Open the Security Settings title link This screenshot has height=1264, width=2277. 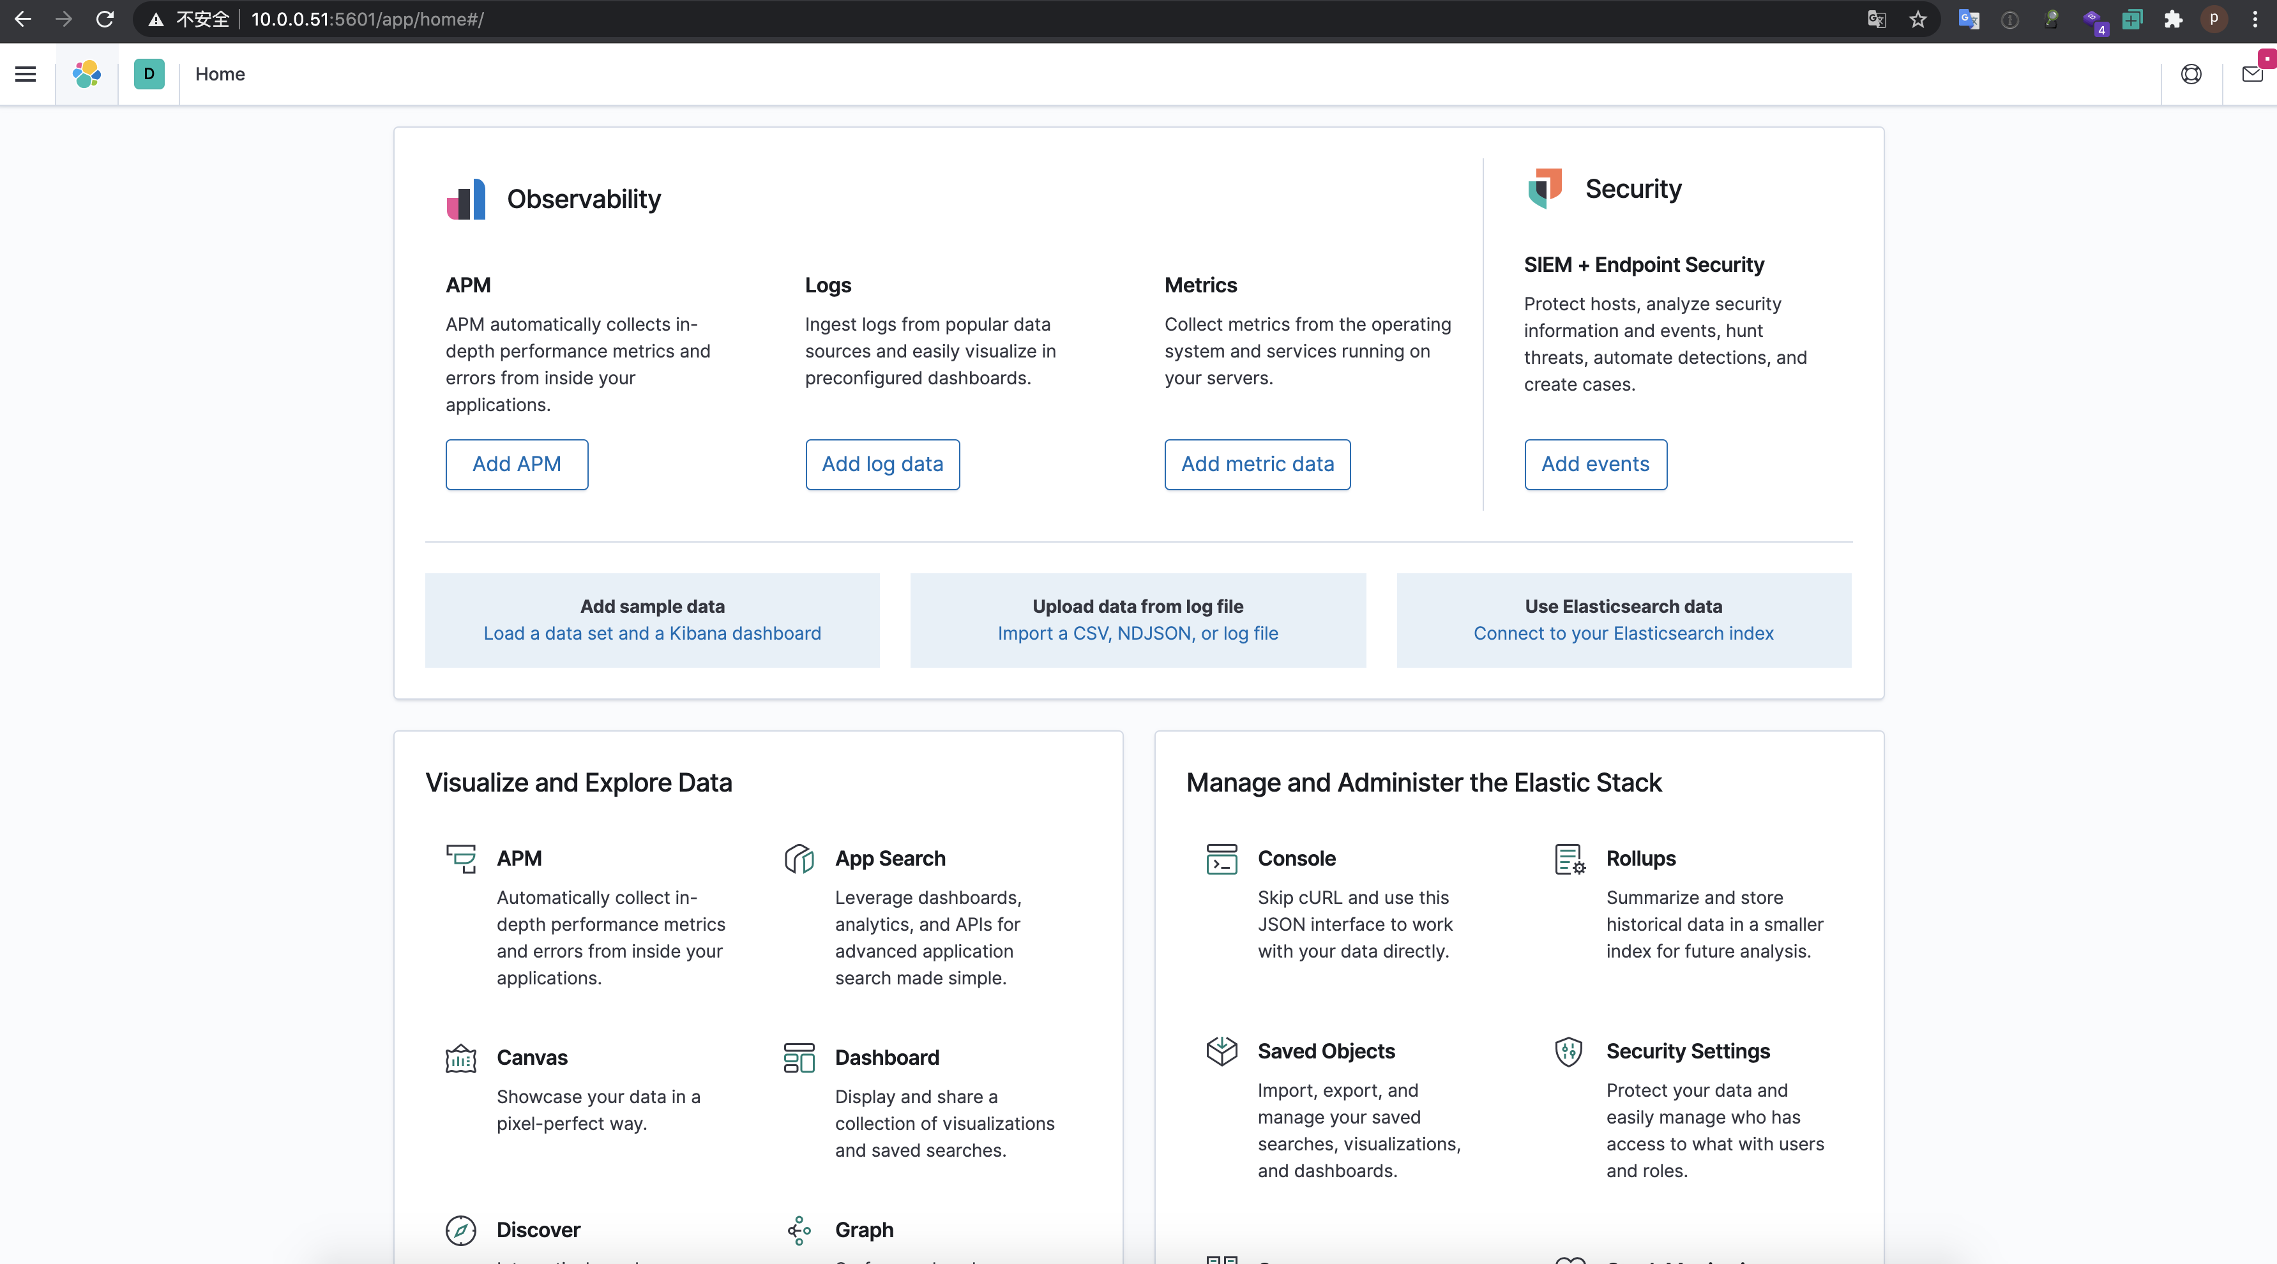pyautogui.click(x=1688, y=1051)
